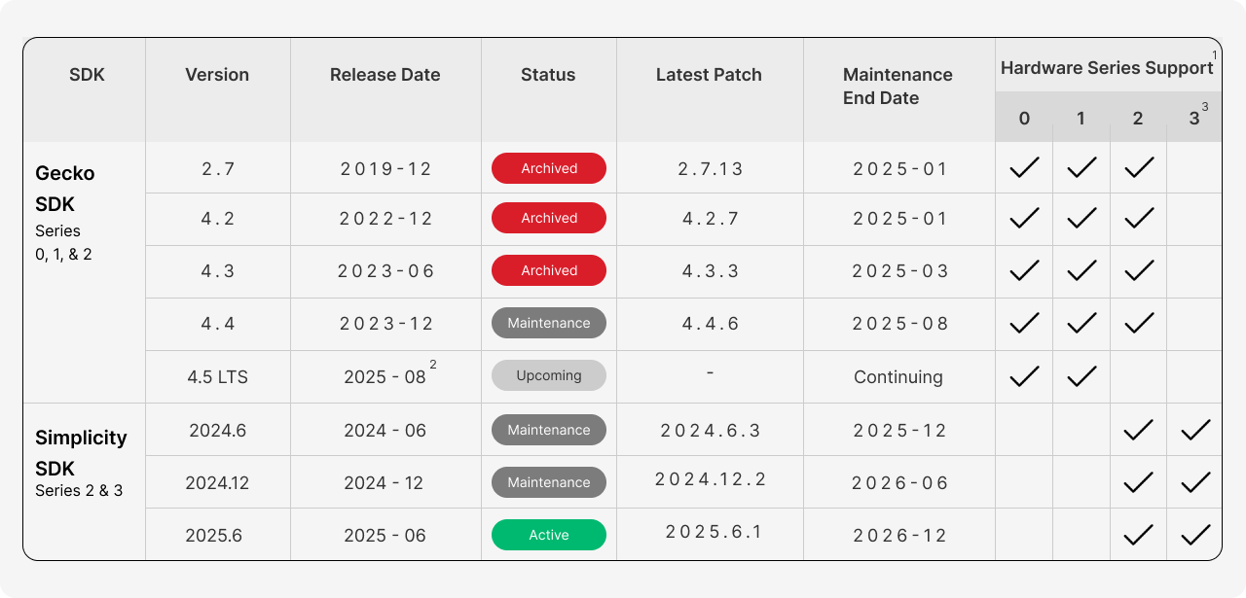Toggle the Series 1 checkmark for 4.5 LTS
Viewport: 1246px width, 598px height.
[x=1080, y=375]
